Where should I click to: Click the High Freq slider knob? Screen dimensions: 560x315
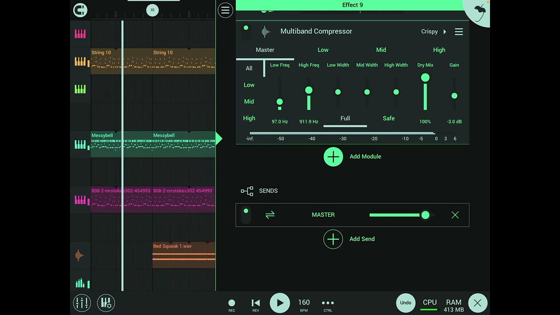(309, 90)
